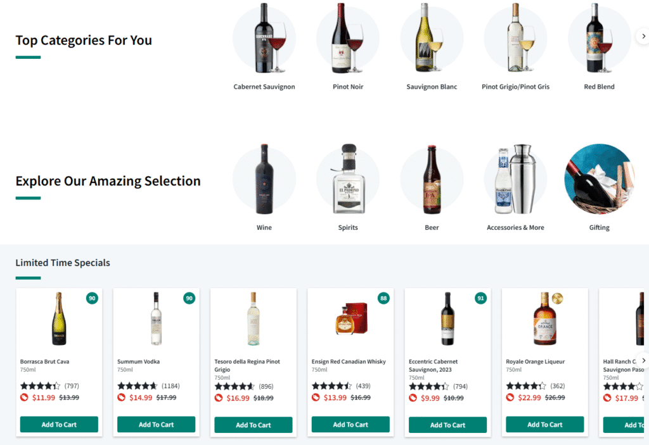Open the Sauvignon Blanc category icon
The height and width of the screenshot is (445, 649).
(x=432, y=39)
